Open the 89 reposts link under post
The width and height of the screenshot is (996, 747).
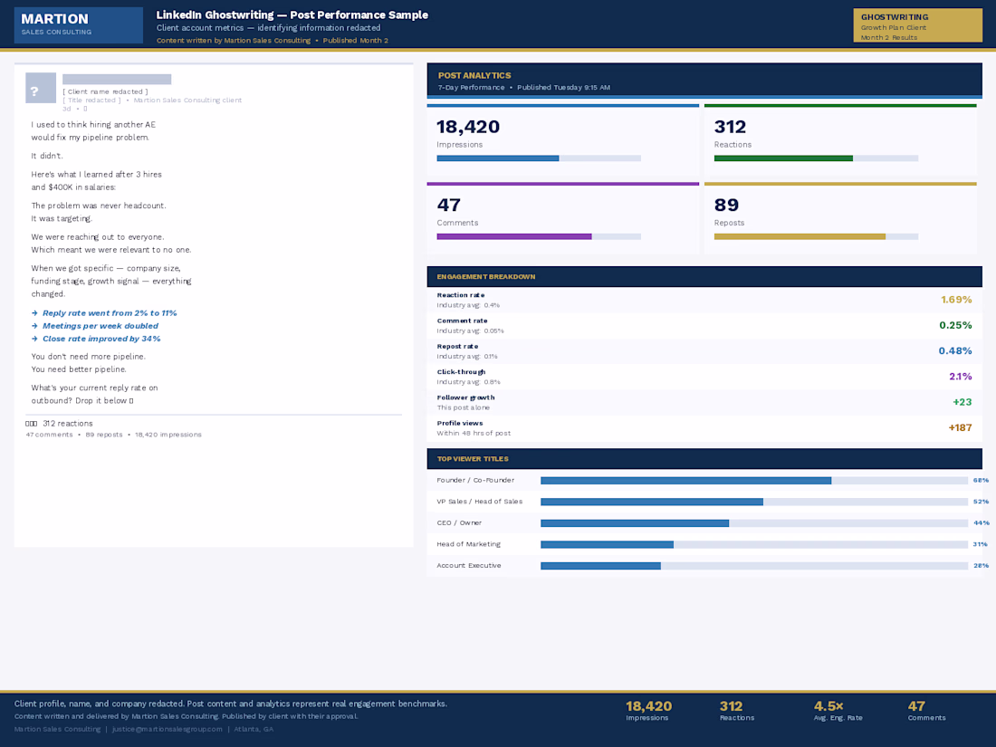[x=103, y=435]
